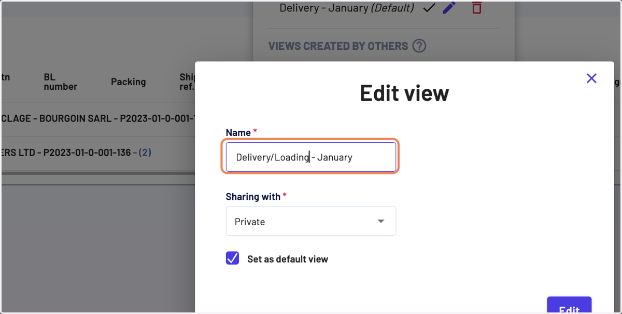This screenshot has width=622, height=314.
Task: Close the Edit view dialog
Action: click(x=591, y=78)
